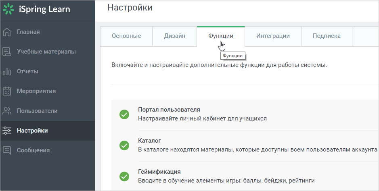Toggle the Портал пользователя green checkmark
This screenshot has width=379, height=191.
tap(124, 114)
